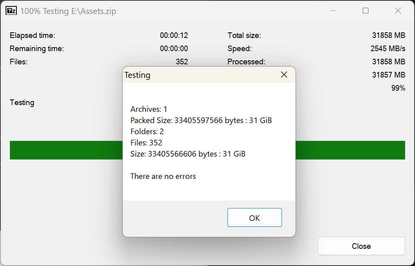
Task: Select the "There are no errors" message
Action: tap(163, 176)
